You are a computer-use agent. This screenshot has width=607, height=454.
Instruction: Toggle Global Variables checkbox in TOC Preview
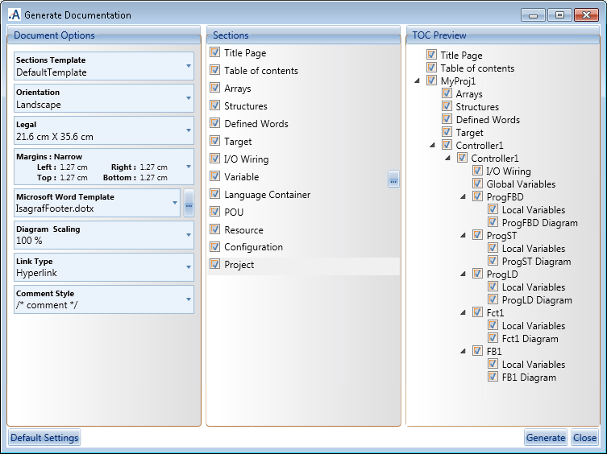[x=477, y=184]
